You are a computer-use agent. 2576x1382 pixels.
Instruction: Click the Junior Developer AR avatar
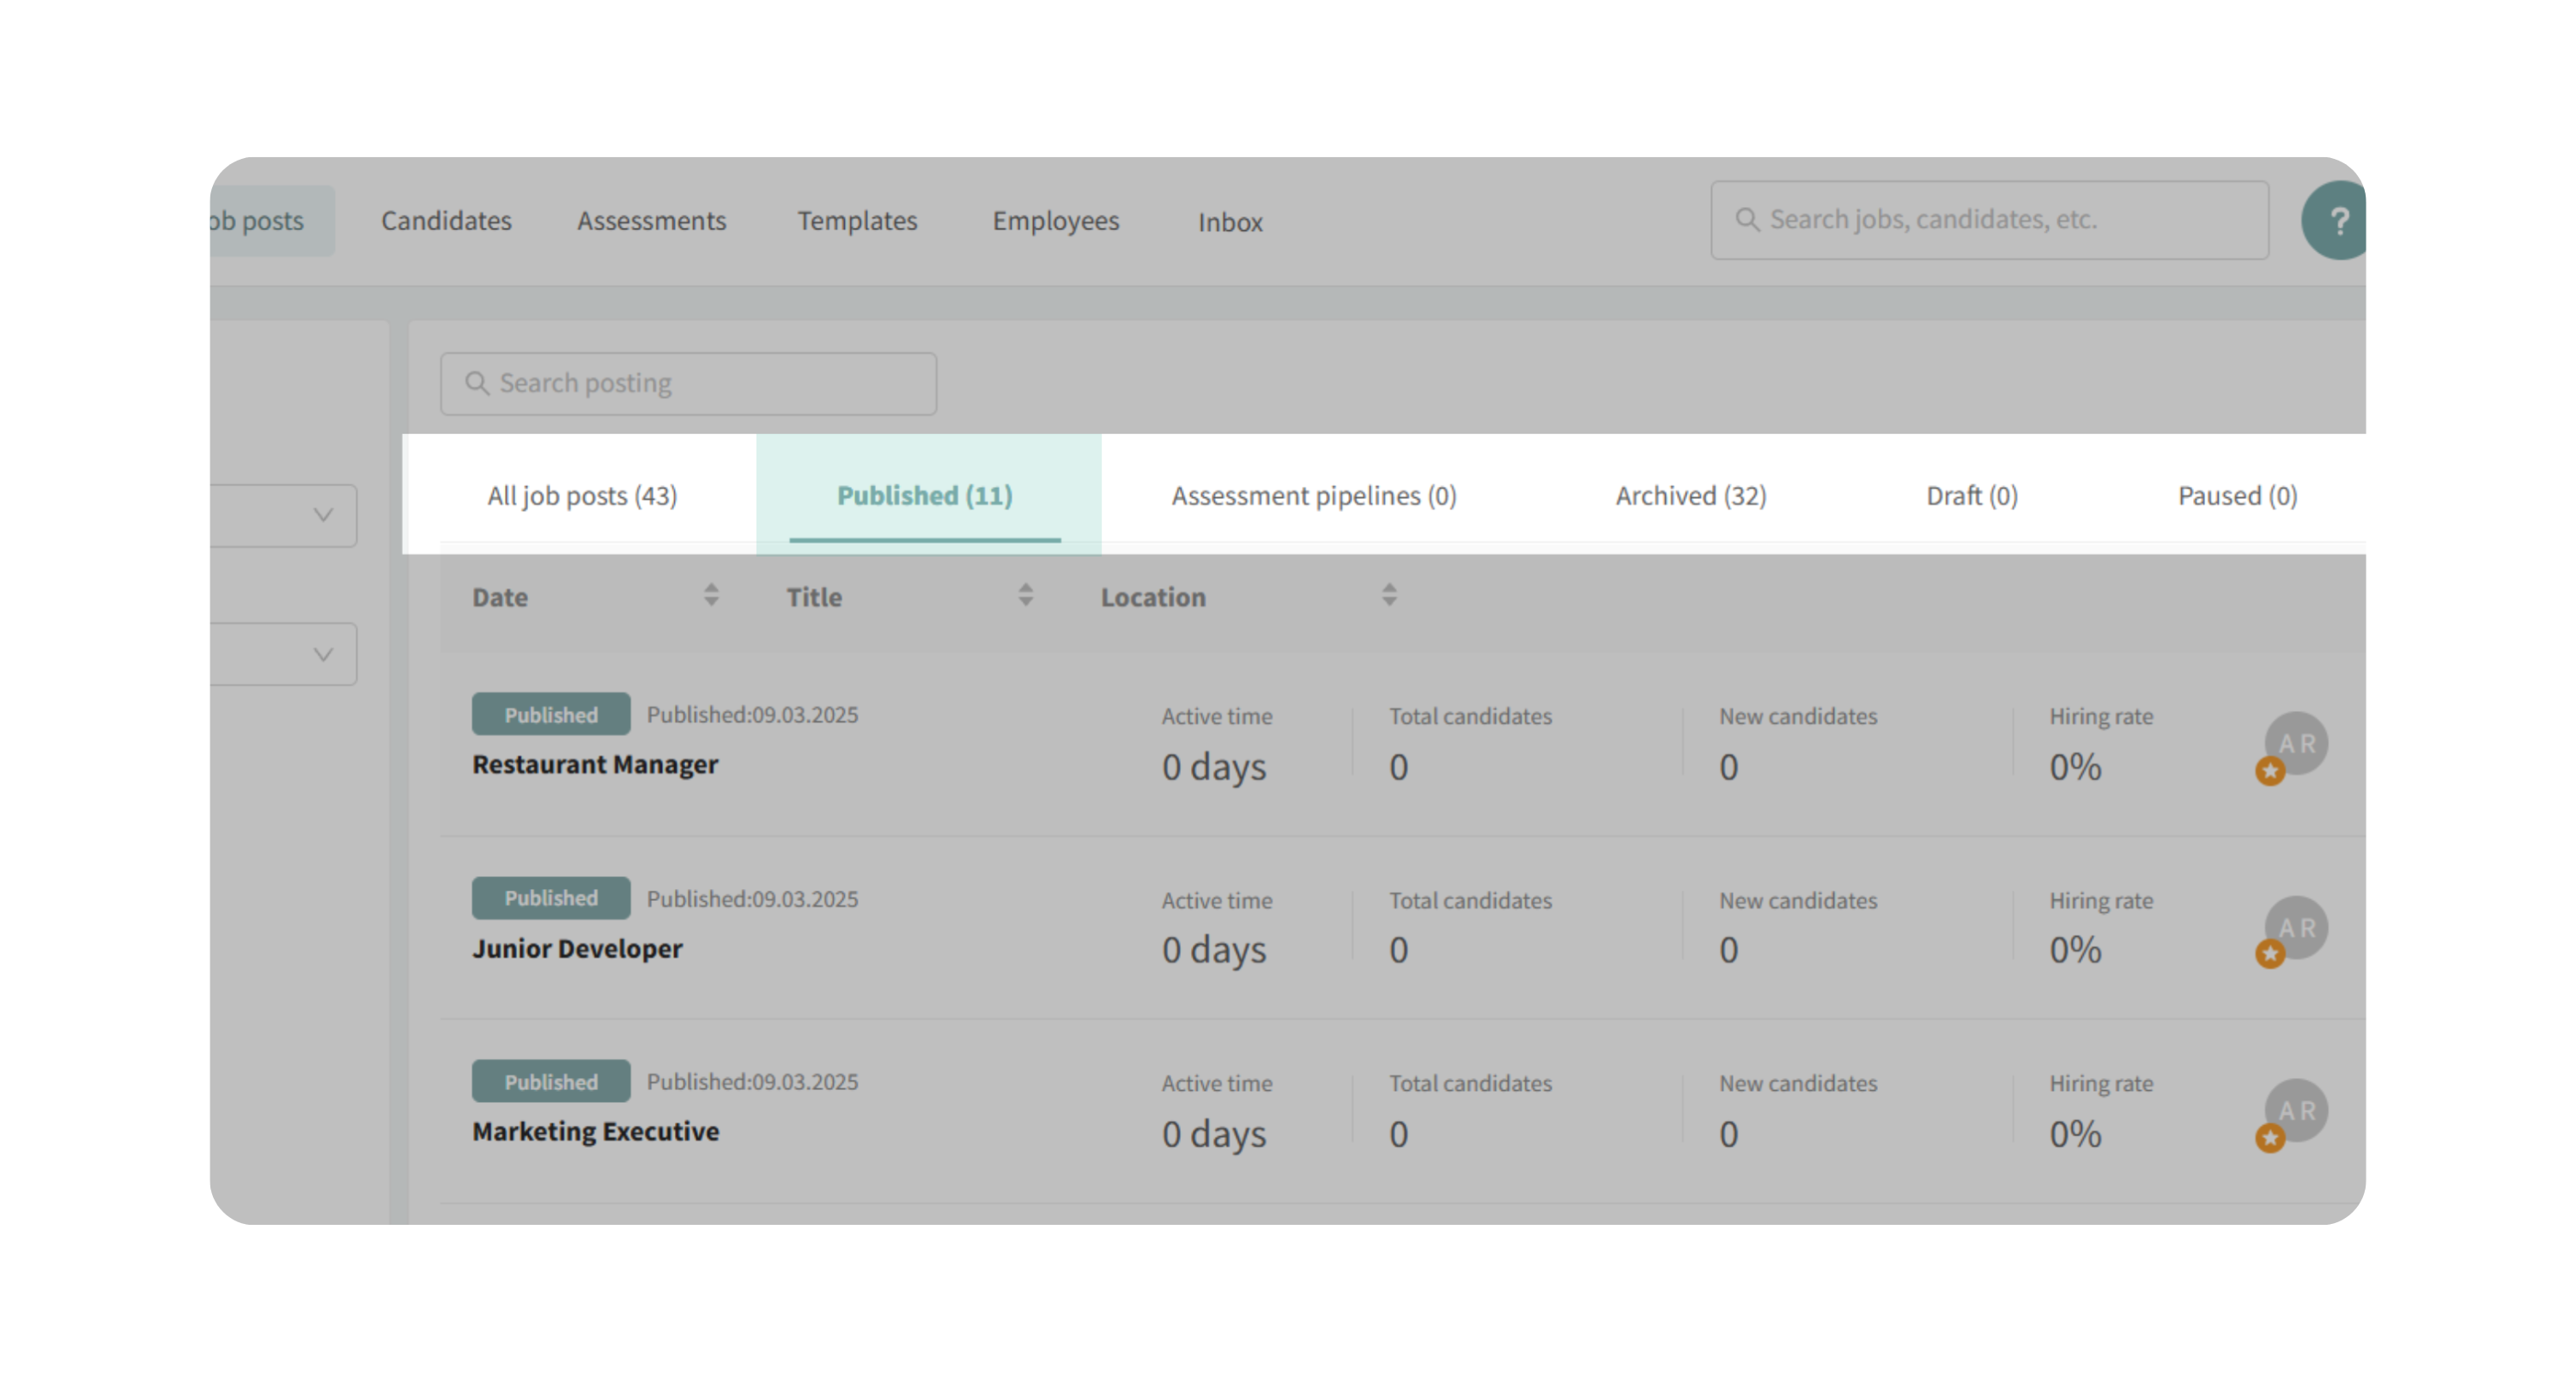[x=2297, y=927]
